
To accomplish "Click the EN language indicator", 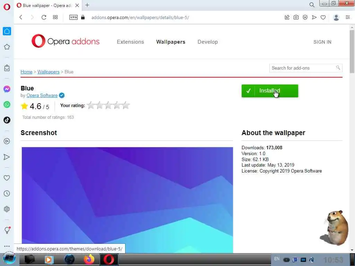I will point(277,258).
